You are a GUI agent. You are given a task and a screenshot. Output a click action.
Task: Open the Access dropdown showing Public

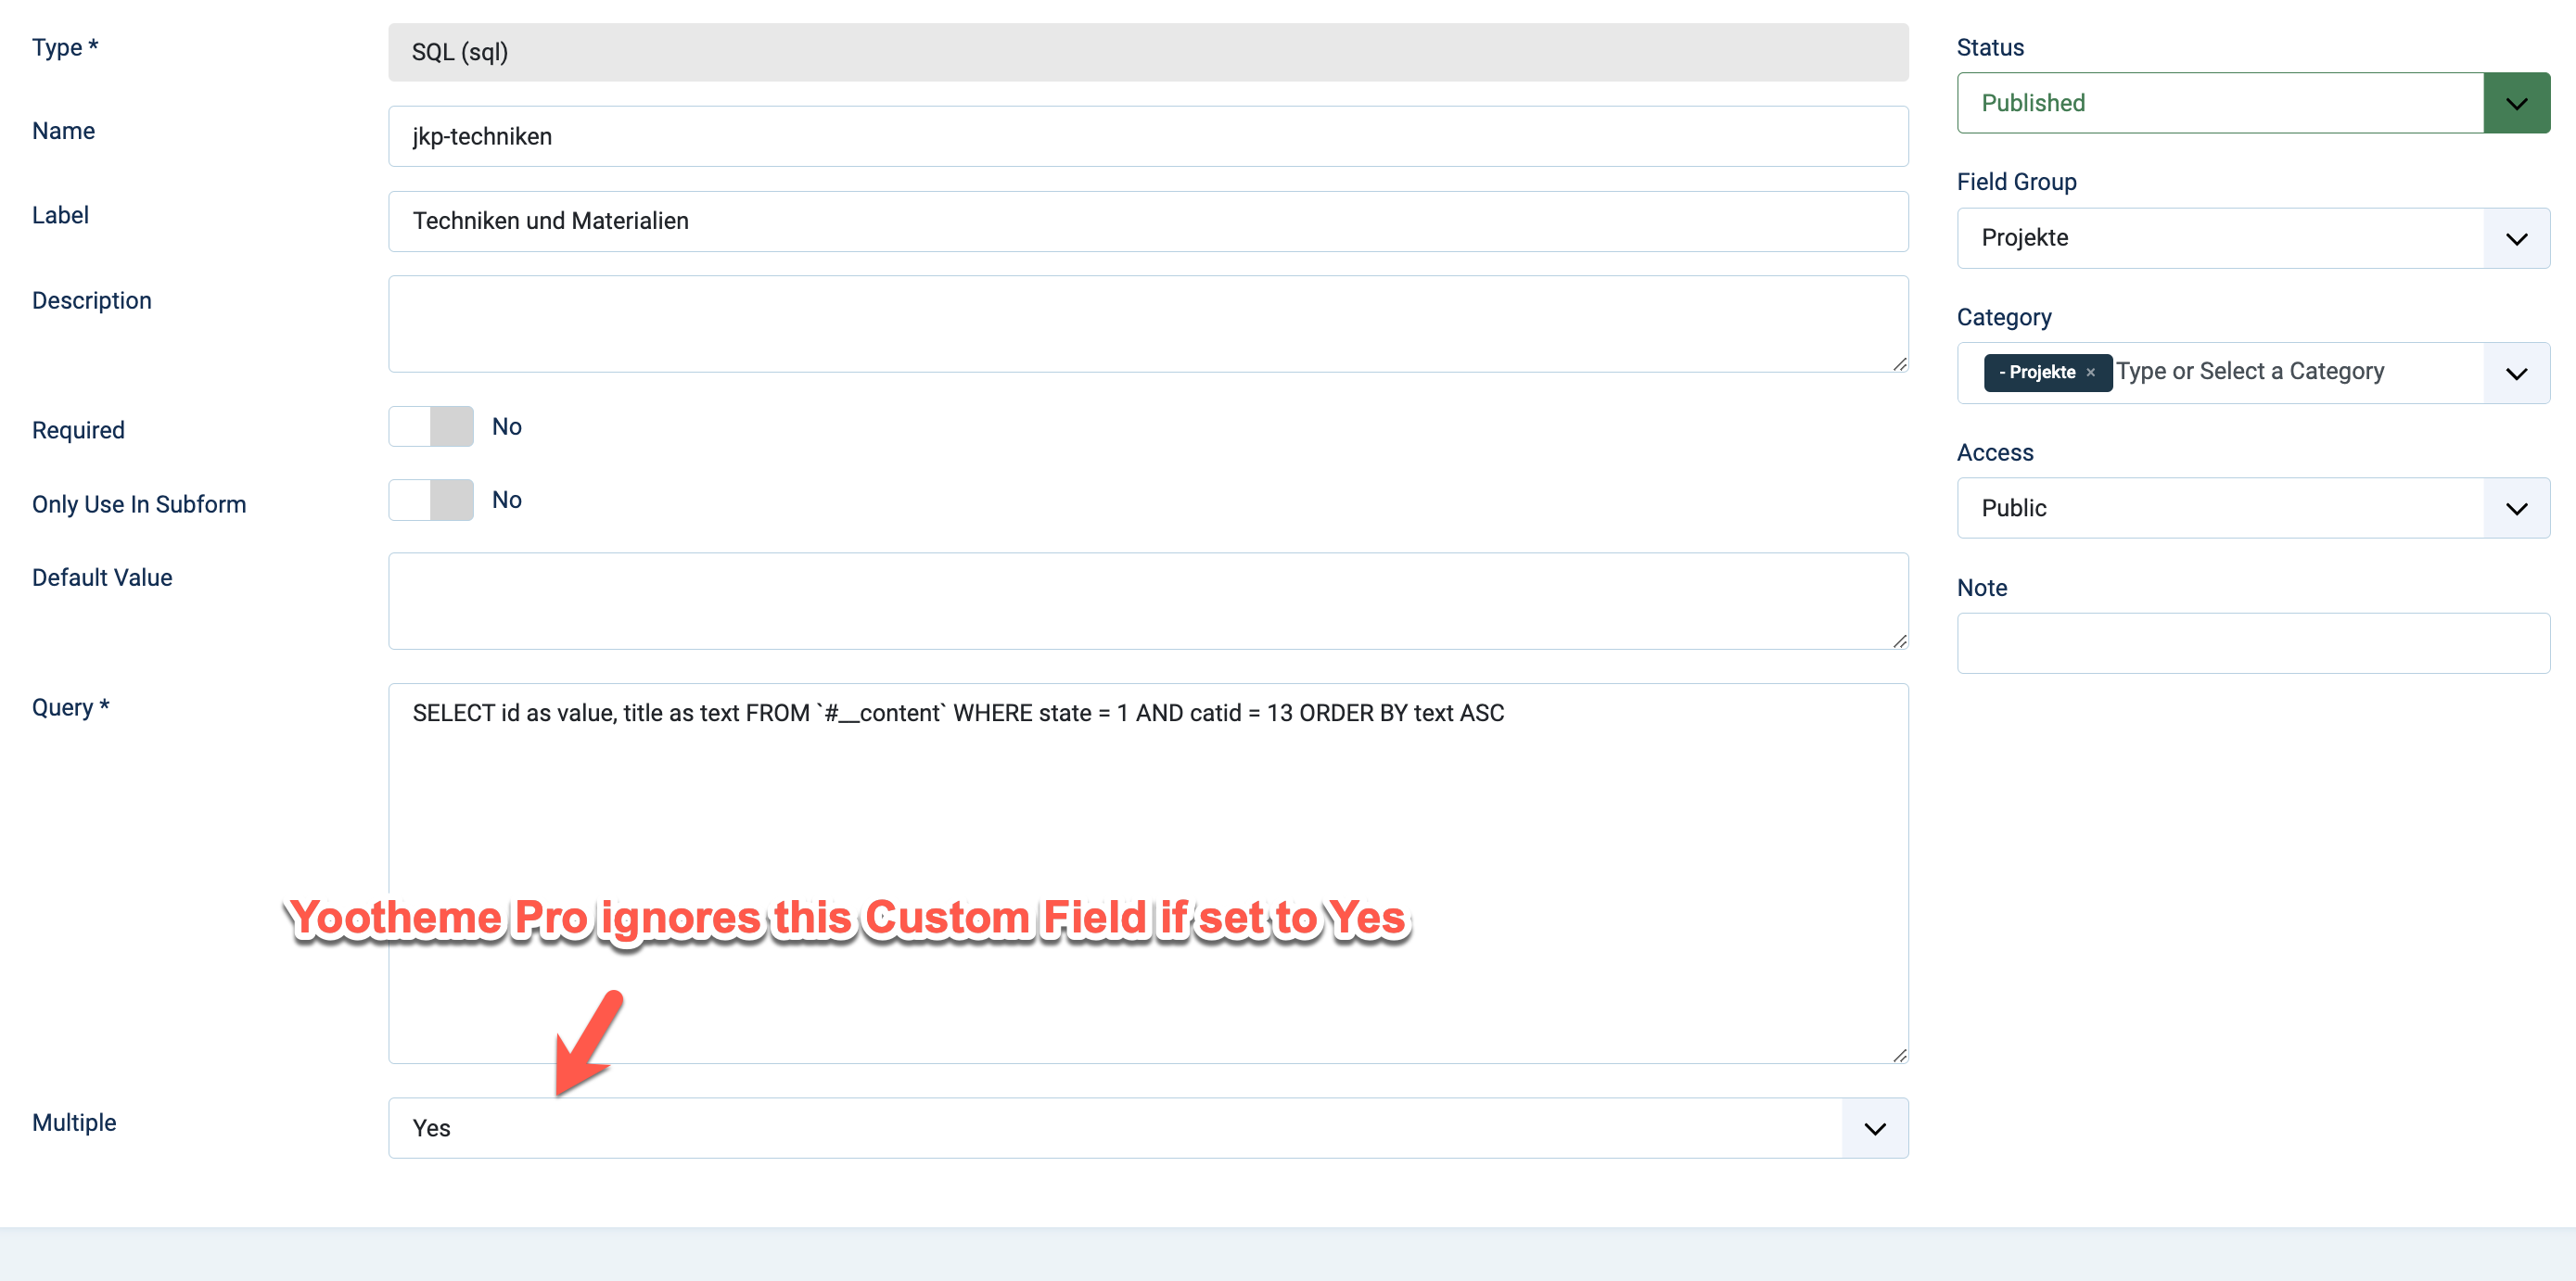(2253, 508)
